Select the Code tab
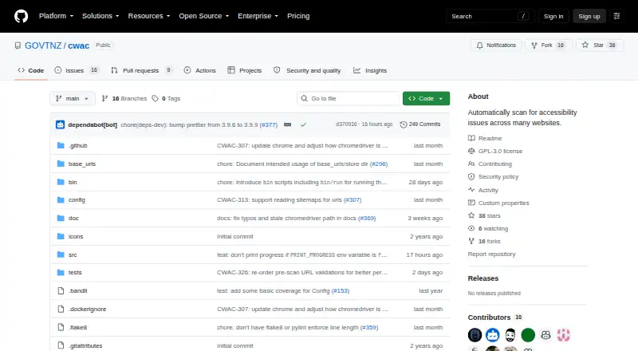This screenshot has height=351, width=638. point(31,70)
